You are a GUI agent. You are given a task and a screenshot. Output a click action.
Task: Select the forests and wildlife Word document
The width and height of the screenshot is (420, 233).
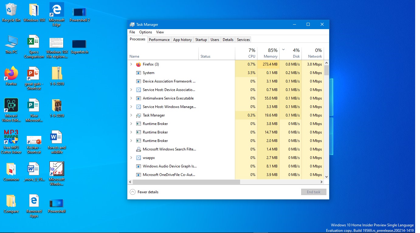[x=57, y=142]
